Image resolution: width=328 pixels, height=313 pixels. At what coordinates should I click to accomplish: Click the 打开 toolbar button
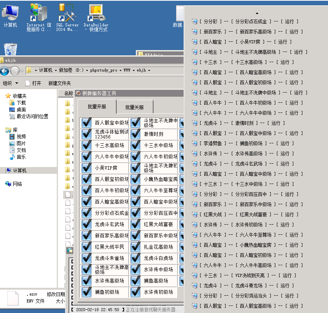click(33, 83)
